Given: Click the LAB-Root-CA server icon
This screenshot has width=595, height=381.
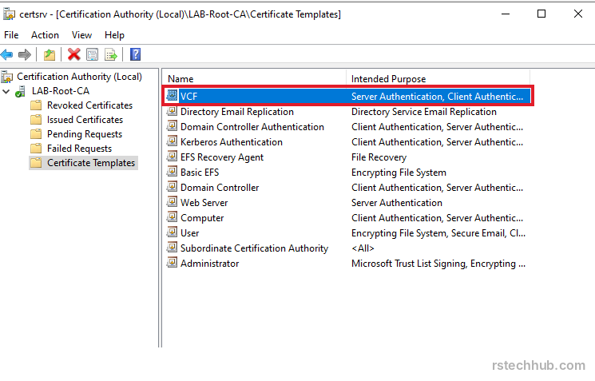Looking at the screenshot, I should [x=21, y=91].
